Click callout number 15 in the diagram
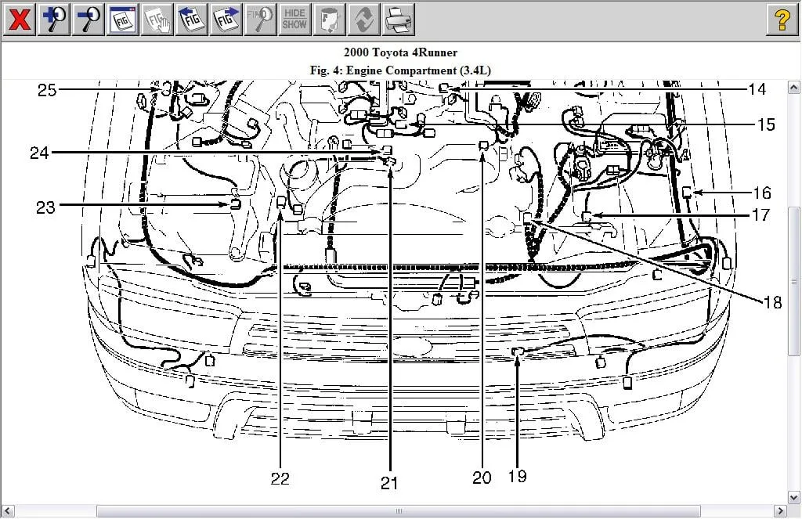 tap(766, 124)
